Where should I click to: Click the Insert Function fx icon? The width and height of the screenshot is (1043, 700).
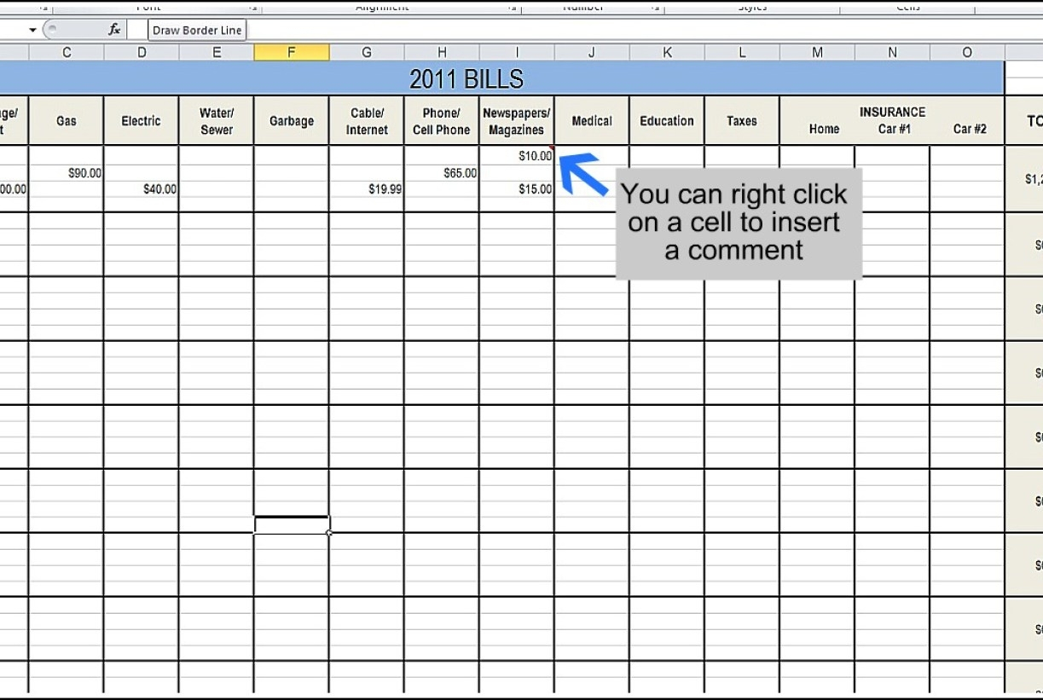tap(114, 30)
